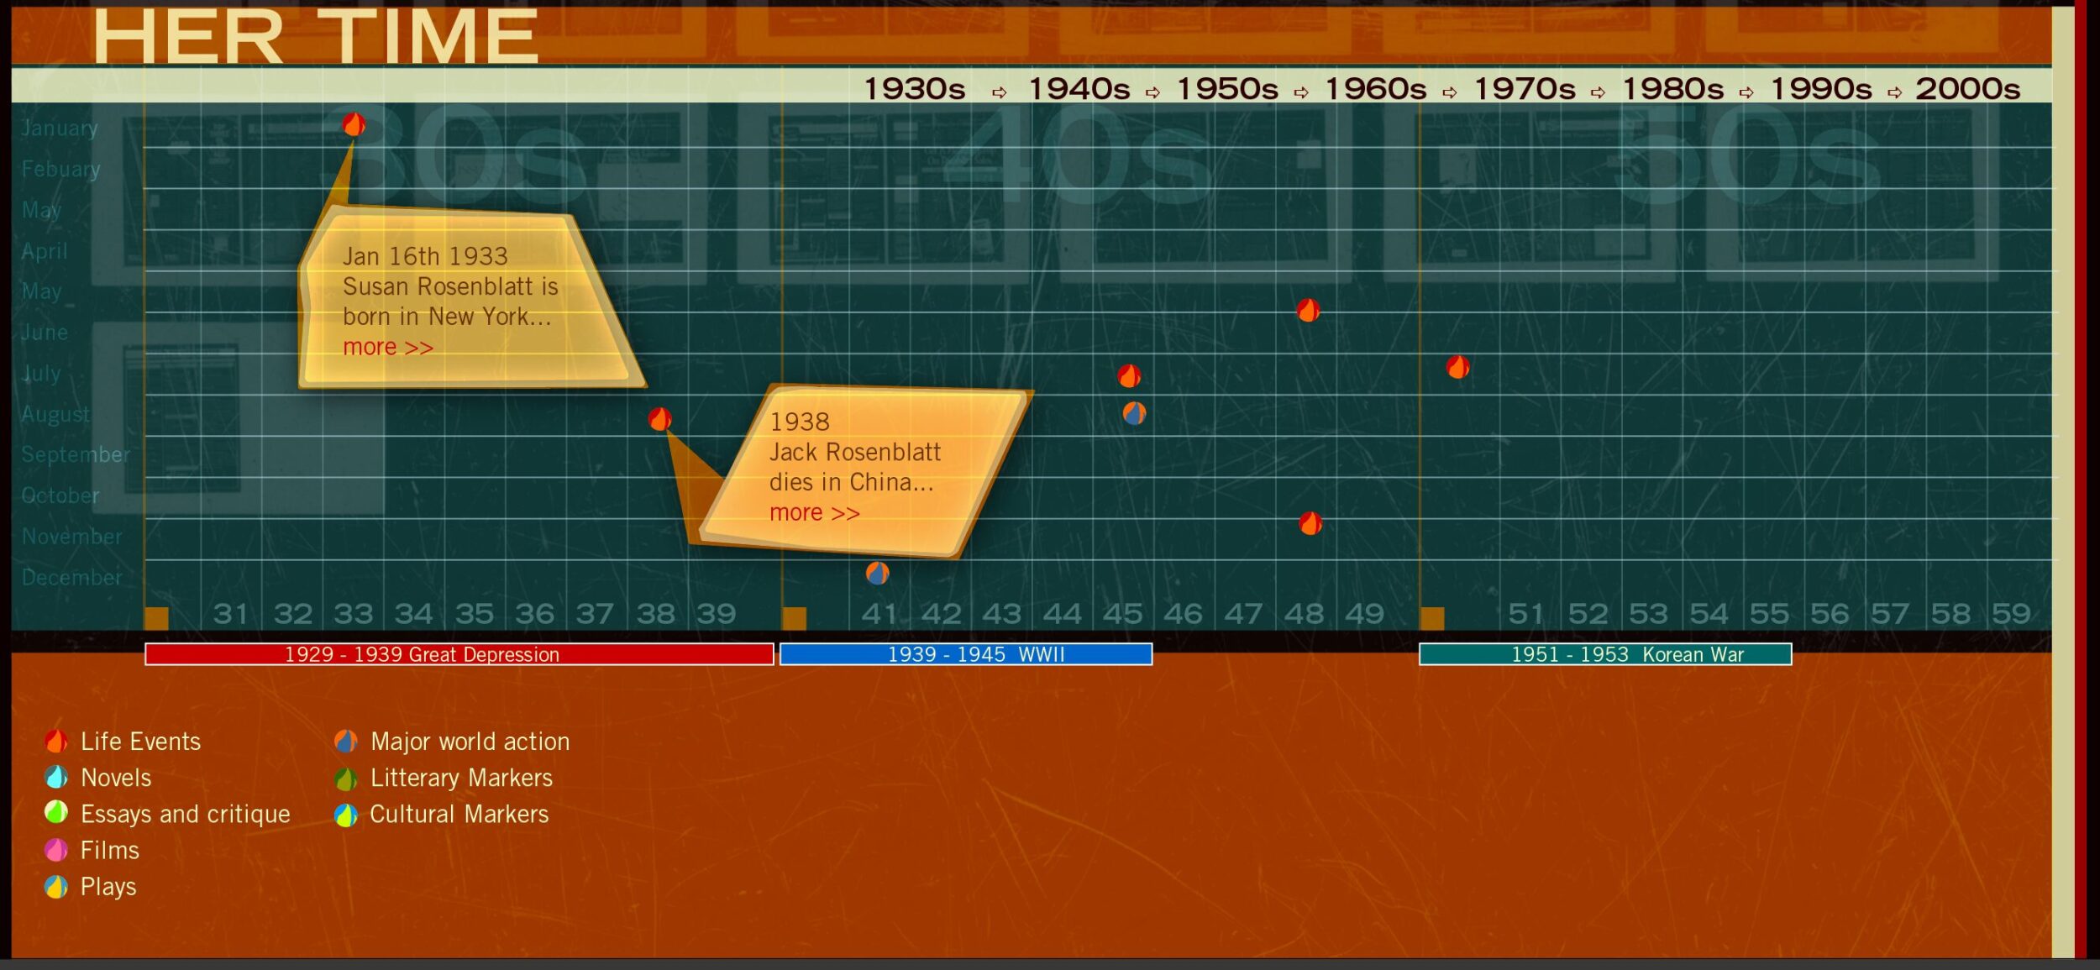The width and height of the screenshot is (2100, 970).
Task: Click the Cultural Markers legend icon
Action: (x=346, y=815)
